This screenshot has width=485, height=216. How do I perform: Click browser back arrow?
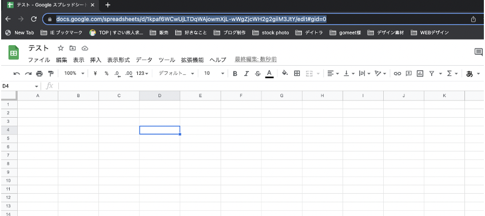click(x=8, y=19)
